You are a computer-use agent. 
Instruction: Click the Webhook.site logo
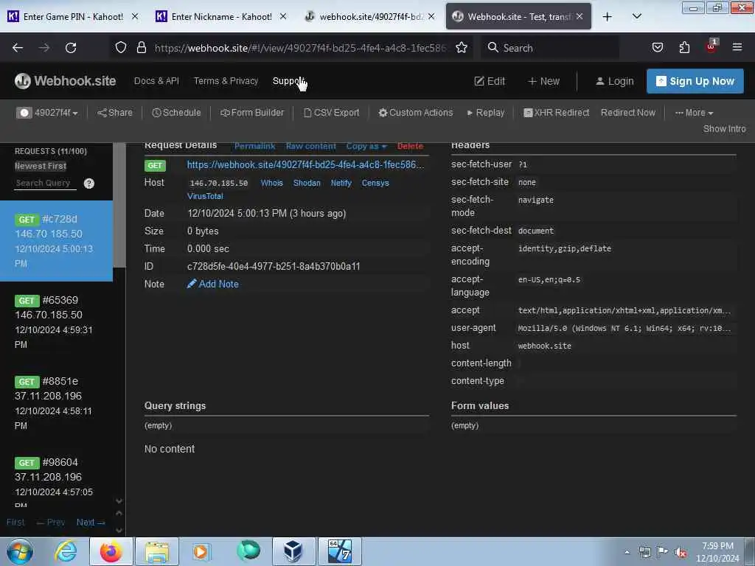[x=65, y=81]
